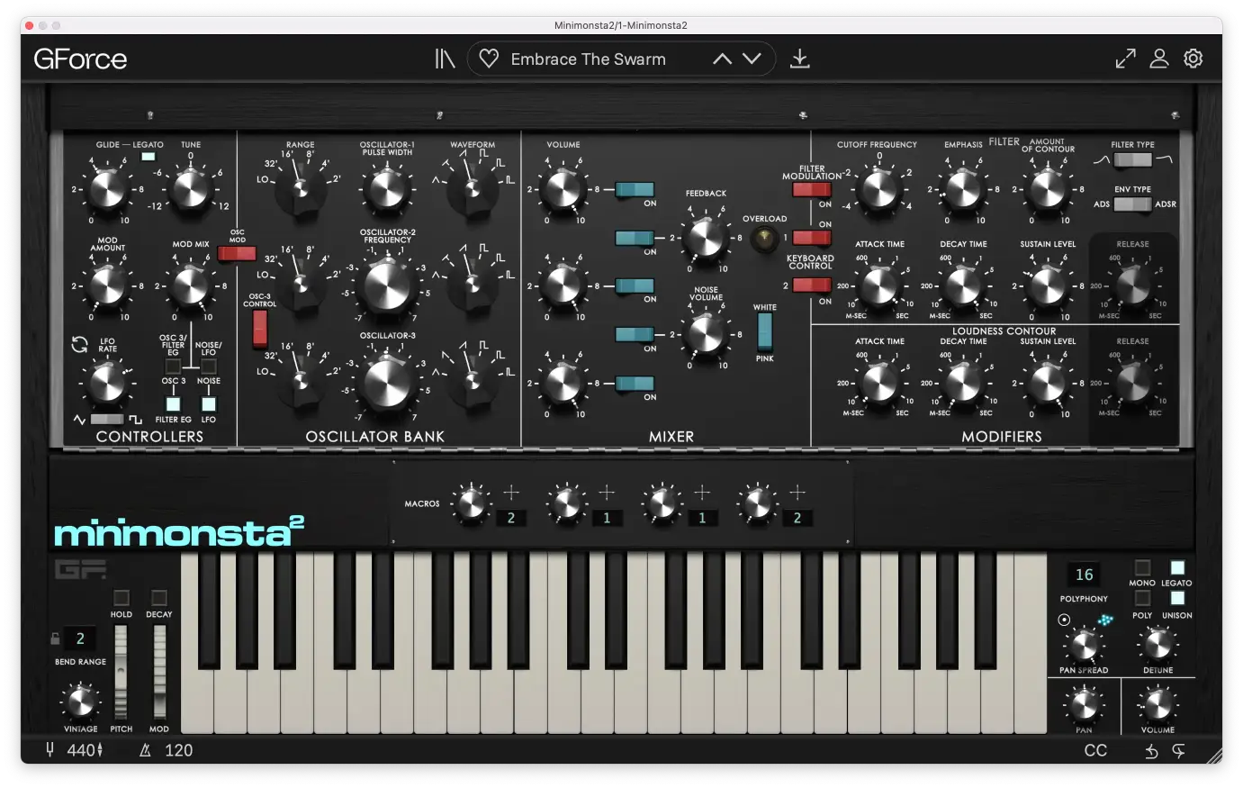Toggle the red OSC MOD switch
Screen dimensions: 1243x788
coord(237,254)
